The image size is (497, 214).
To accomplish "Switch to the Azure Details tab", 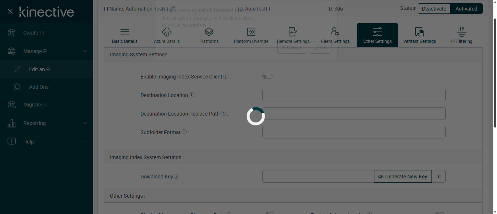I will 167,35.
